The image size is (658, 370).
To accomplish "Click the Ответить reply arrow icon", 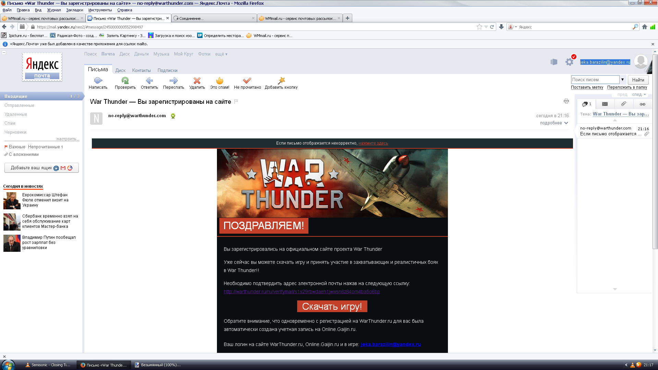I will (x=149, y=81).
